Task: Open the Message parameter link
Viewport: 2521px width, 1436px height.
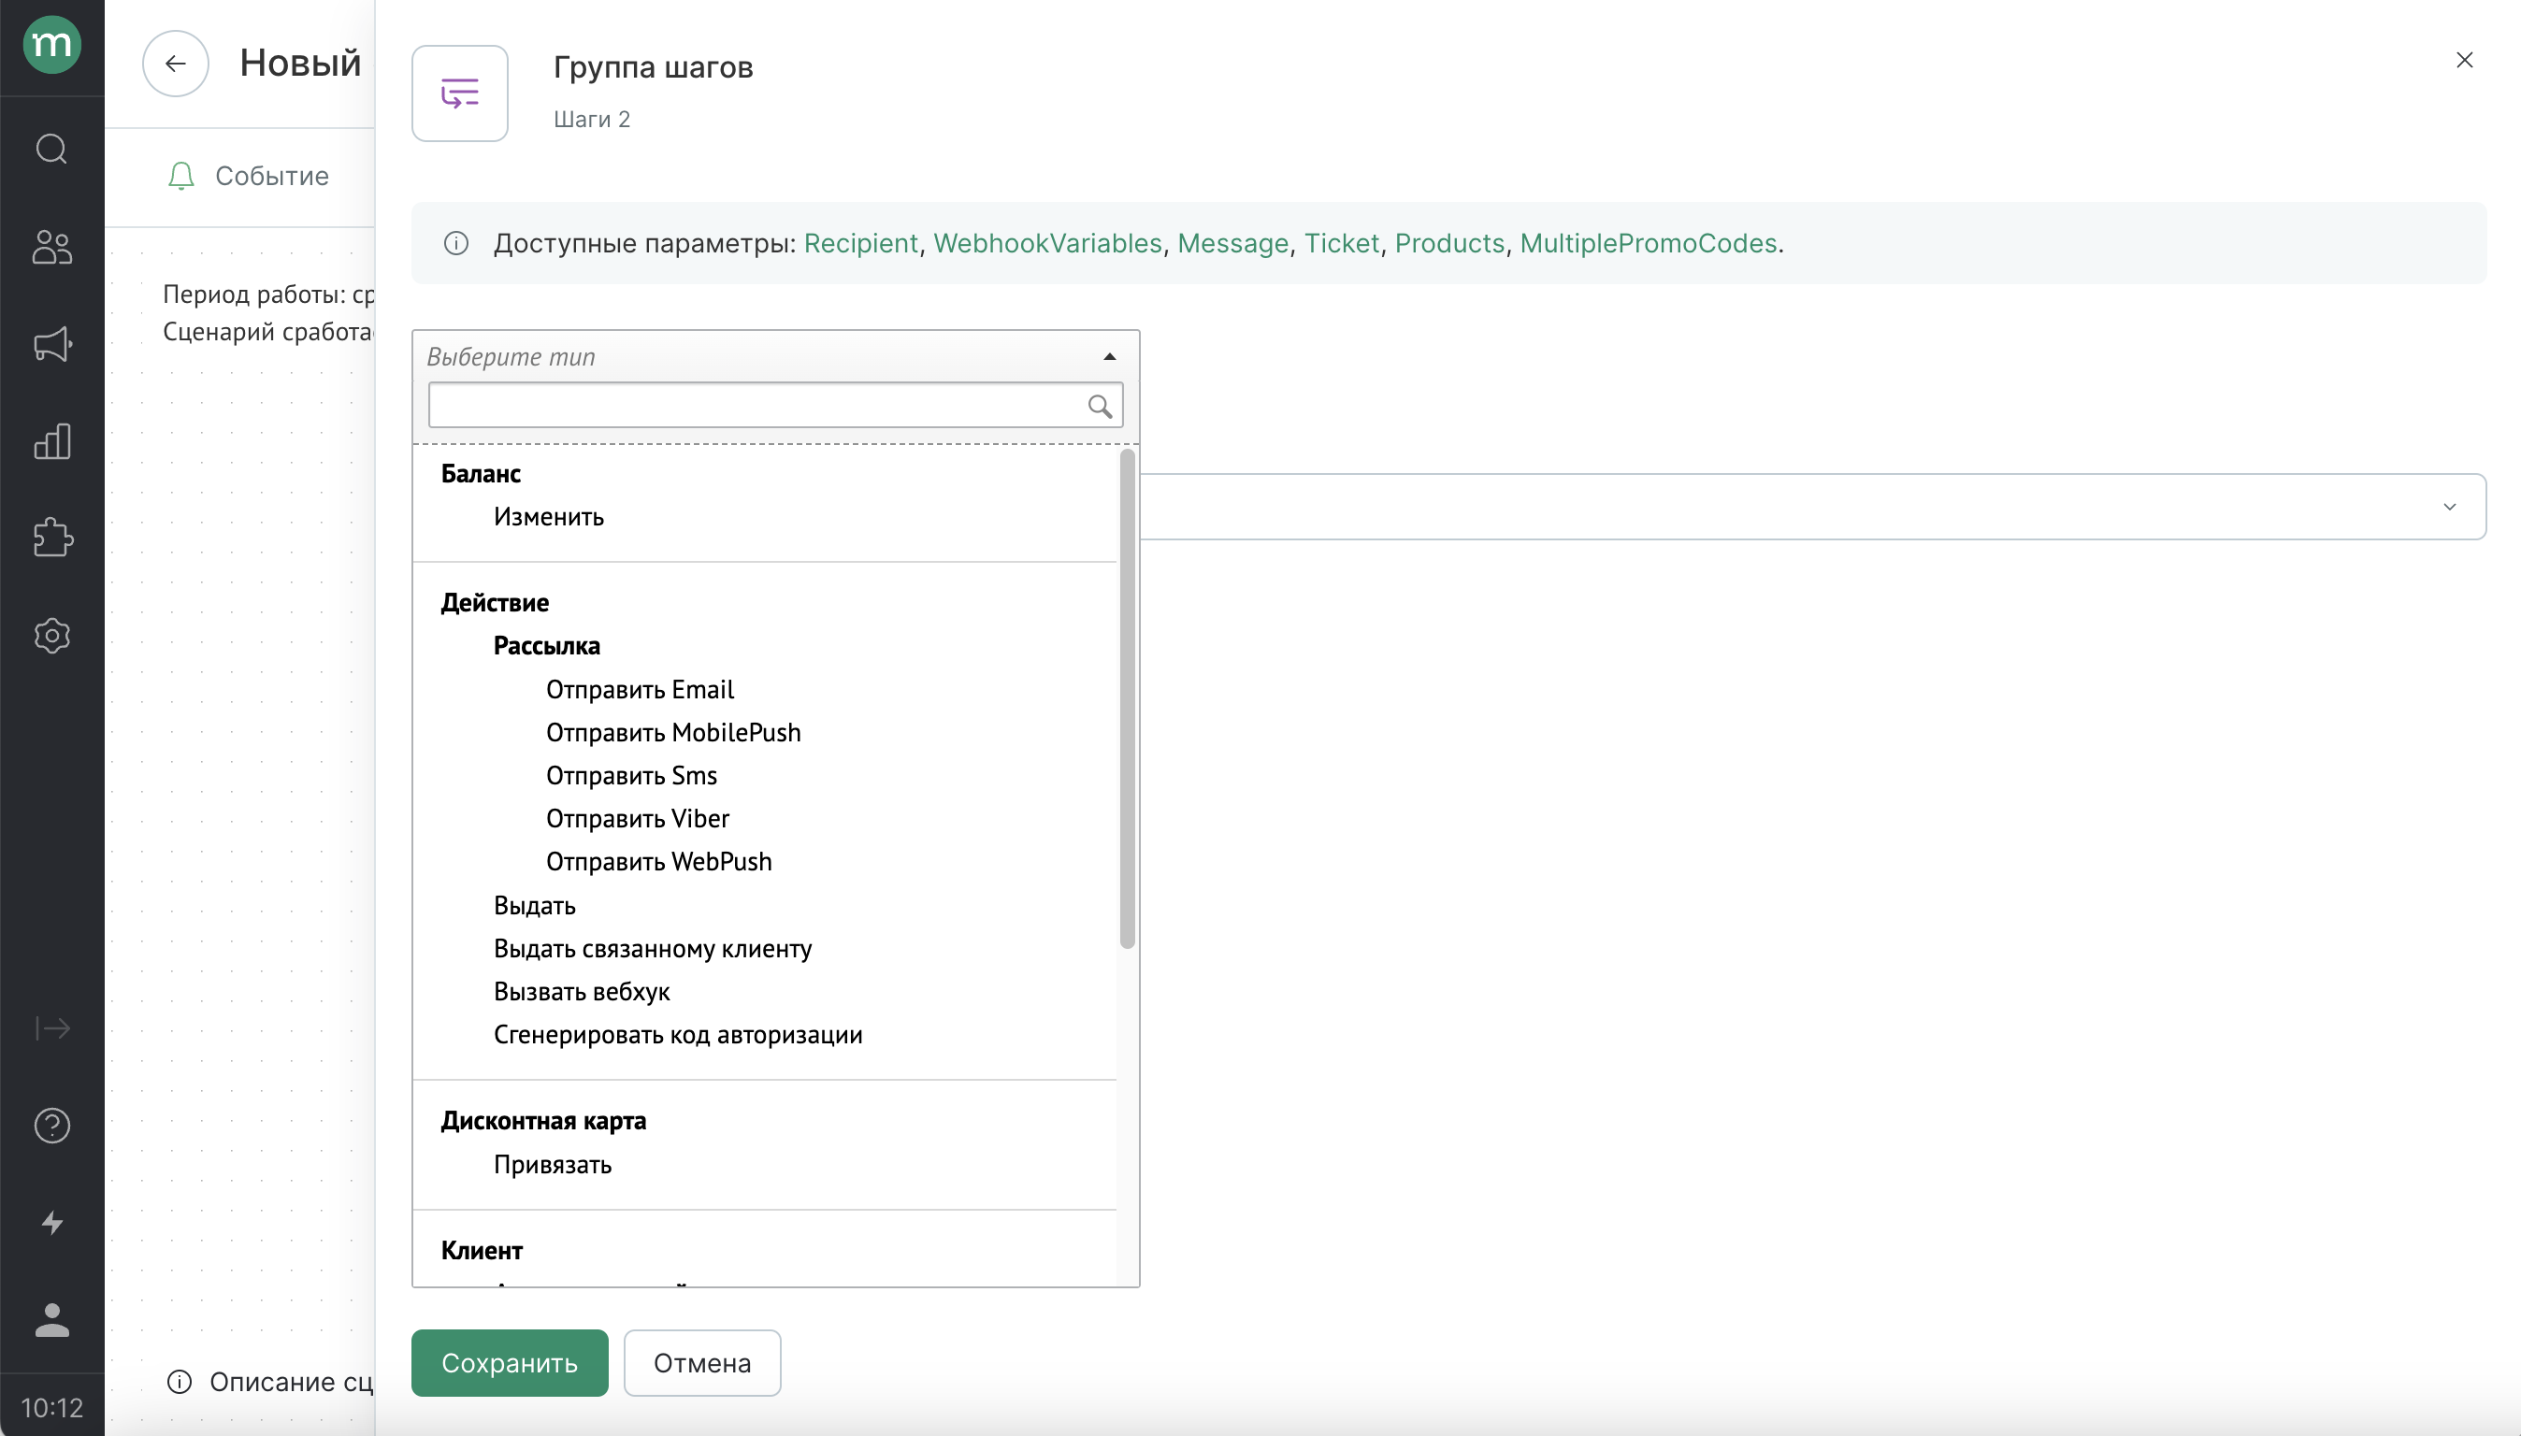Action: coord(1232,243)
